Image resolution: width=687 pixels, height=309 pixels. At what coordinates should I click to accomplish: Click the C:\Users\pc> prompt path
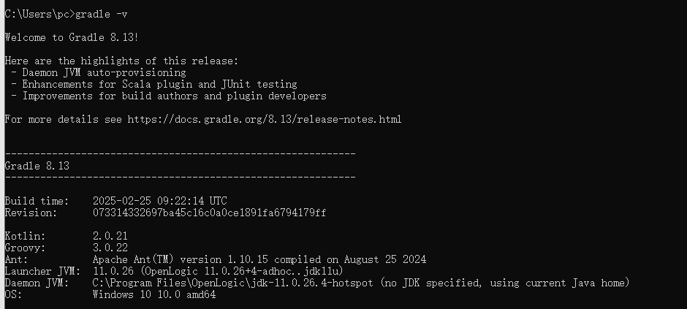click(39, 14)
